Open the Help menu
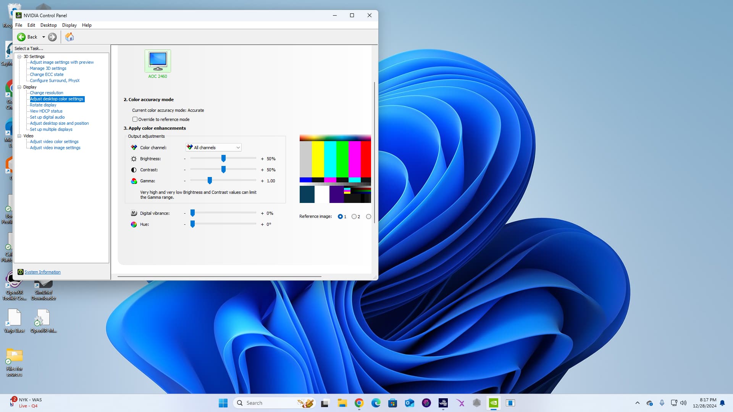 tap(87, 25)
